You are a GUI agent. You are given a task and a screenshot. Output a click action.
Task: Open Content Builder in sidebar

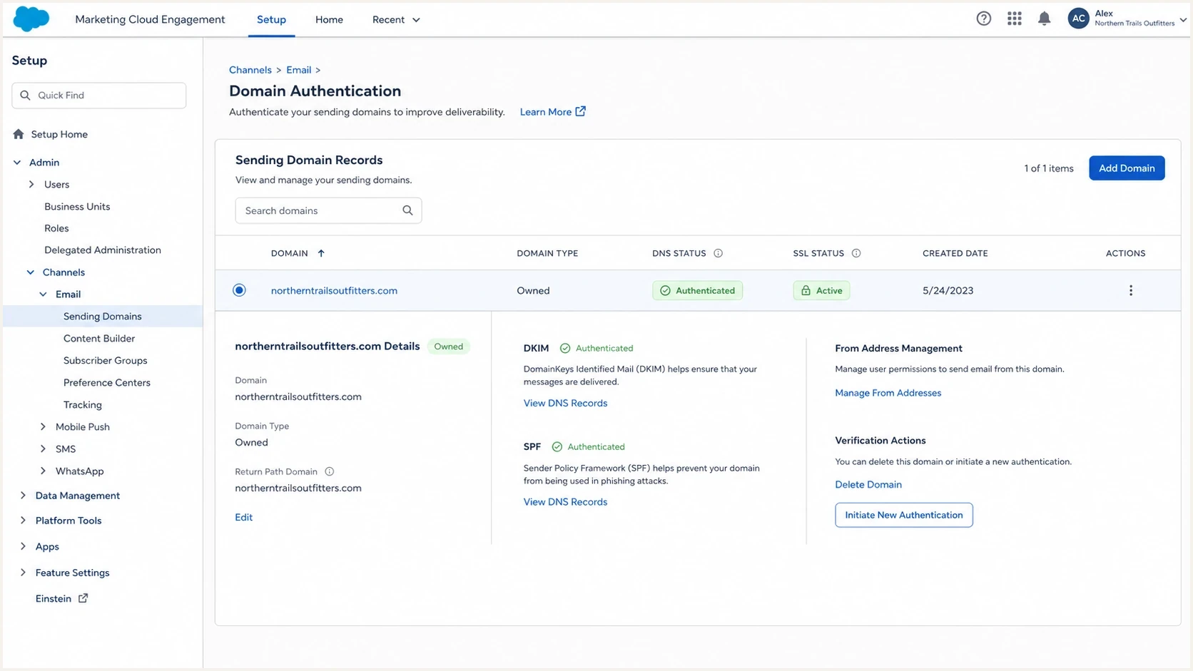pyautogui.click(x=99, y=339)
